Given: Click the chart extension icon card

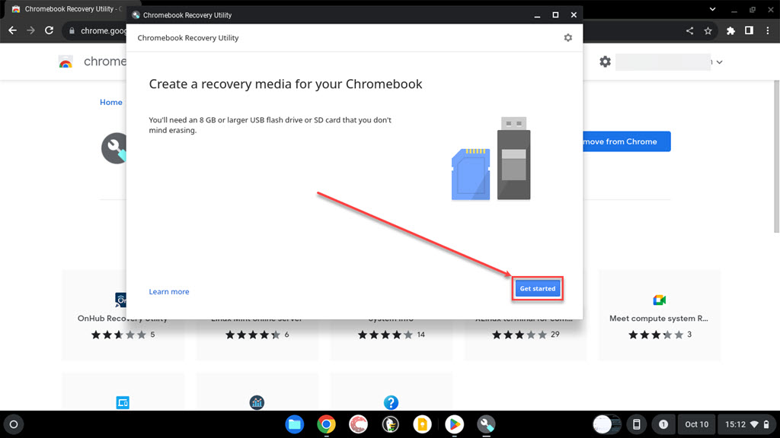Looking at the screenshot, I should (257, 402).
